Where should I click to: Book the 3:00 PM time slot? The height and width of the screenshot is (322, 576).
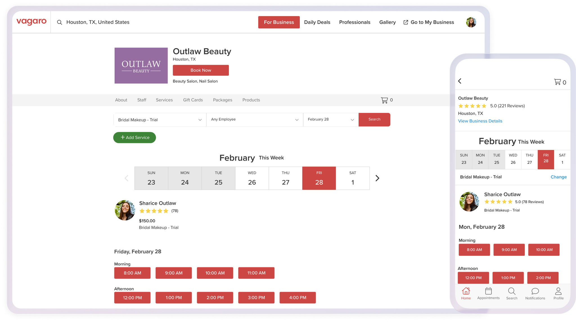click(256, 298)
